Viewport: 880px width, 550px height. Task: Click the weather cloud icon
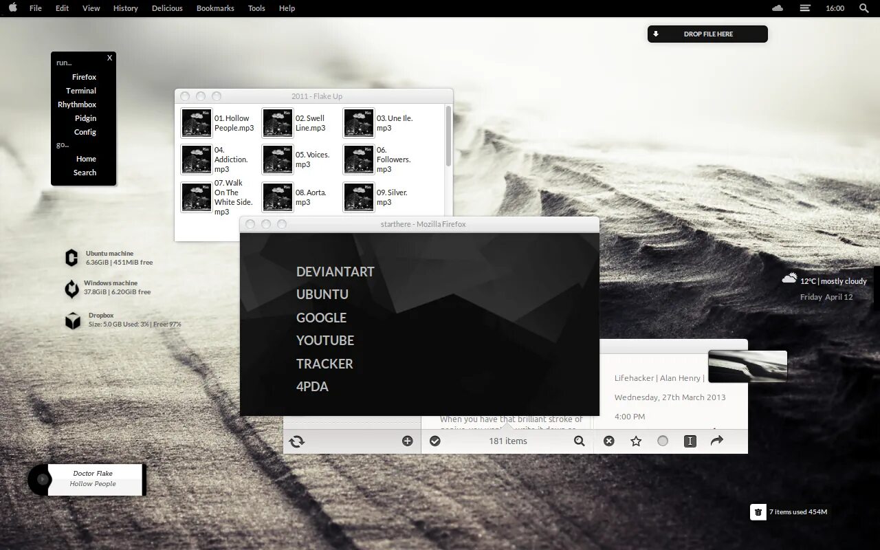click(789, 278)
